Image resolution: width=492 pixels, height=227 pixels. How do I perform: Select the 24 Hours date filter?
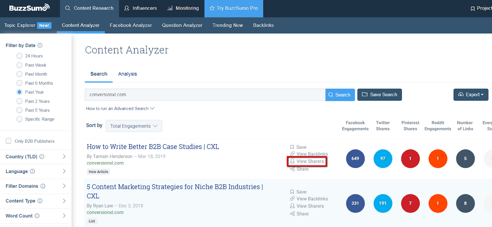[x=19, y=56]
